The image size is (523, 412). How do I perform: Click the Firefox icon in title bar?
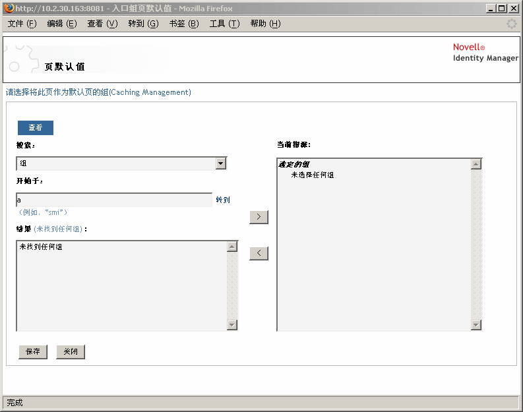click(9, 8)
